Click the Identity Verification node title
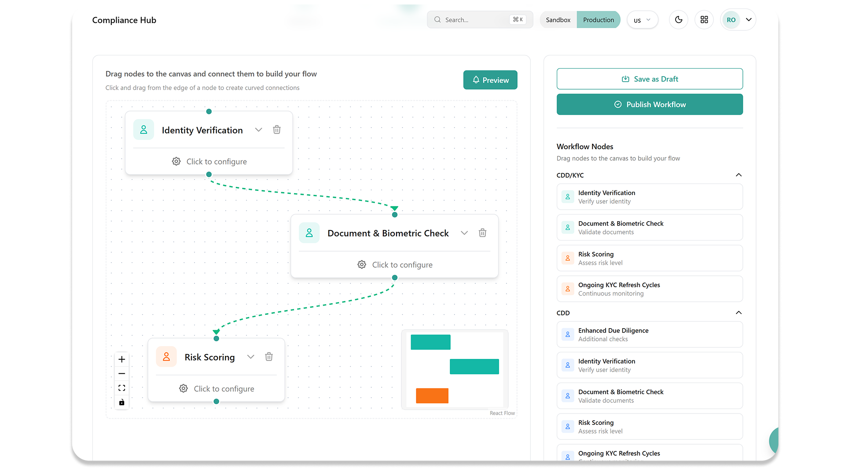Viewport: 845px width, 475px height. point(202,130)
